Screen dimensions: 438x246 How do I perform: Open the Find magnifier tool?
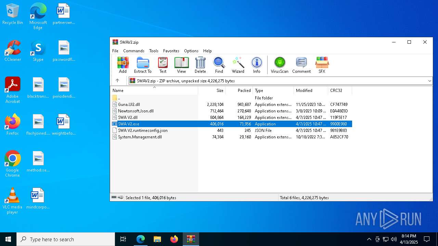[x=219, y=65]
